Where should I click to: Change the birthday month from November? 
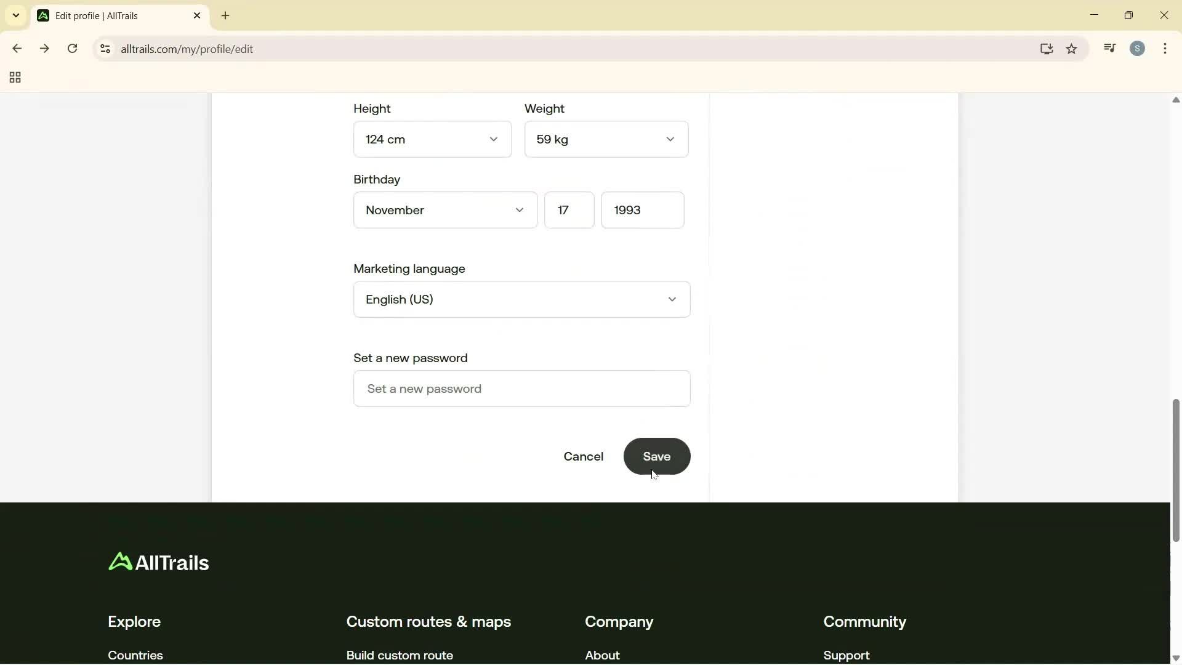pyautogui.click(x=445, y=210)
